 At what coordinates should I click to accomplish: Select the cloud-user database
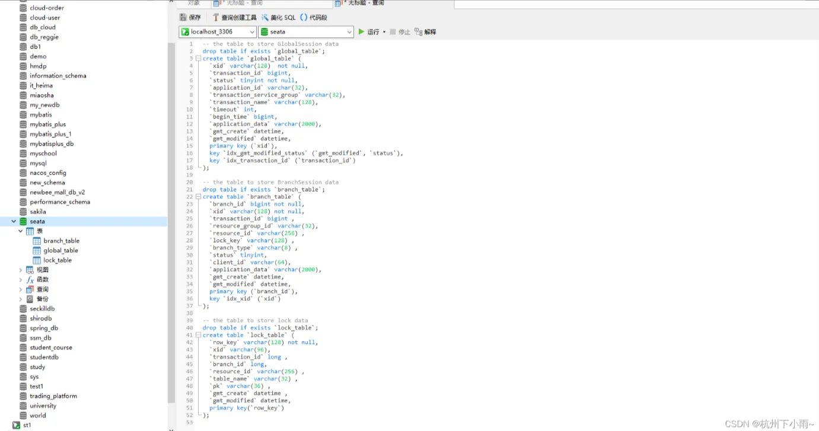point(45,18)
